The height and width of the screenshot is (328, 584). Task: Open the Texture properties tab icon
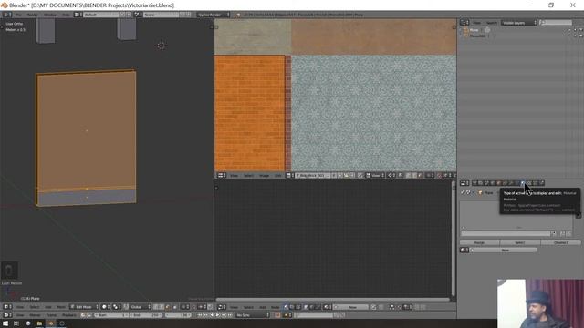[x=529, y=182]
